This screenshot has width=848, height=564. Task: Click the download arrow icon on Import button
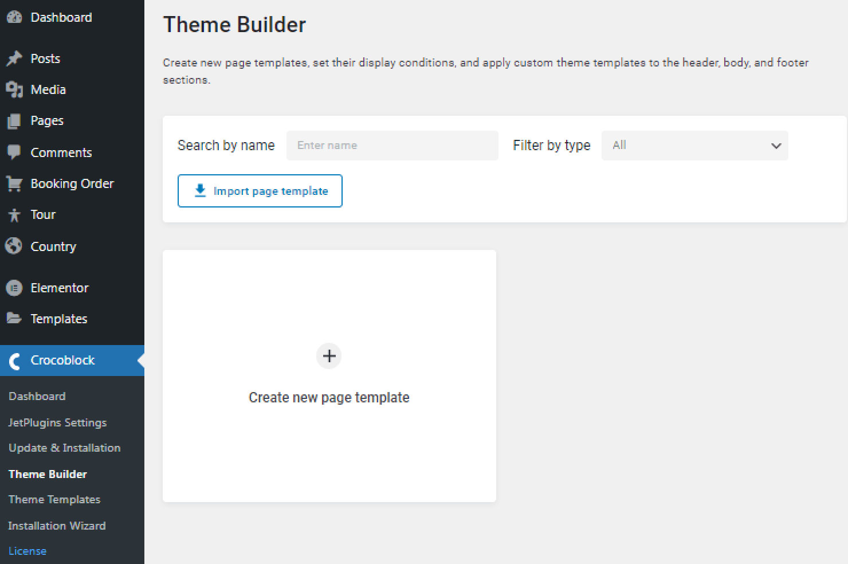coord(200,190)
